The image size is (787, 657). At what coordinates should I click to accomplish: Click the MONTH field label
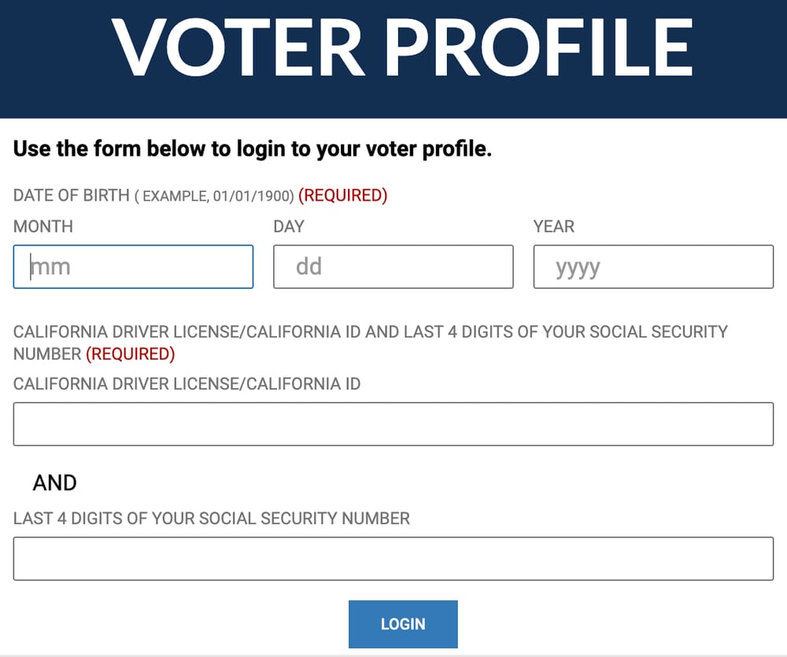pyautogui.click(x=42, y=227)
